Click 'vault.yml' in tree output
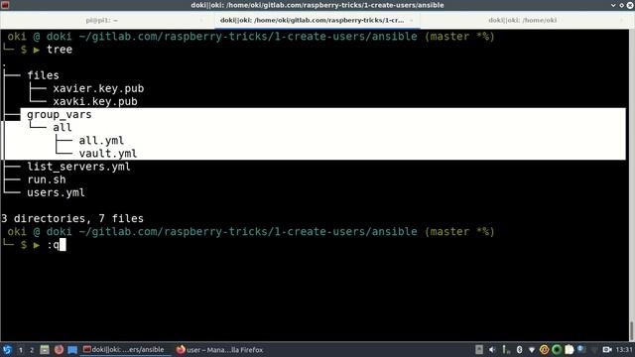 click(108, 154)
